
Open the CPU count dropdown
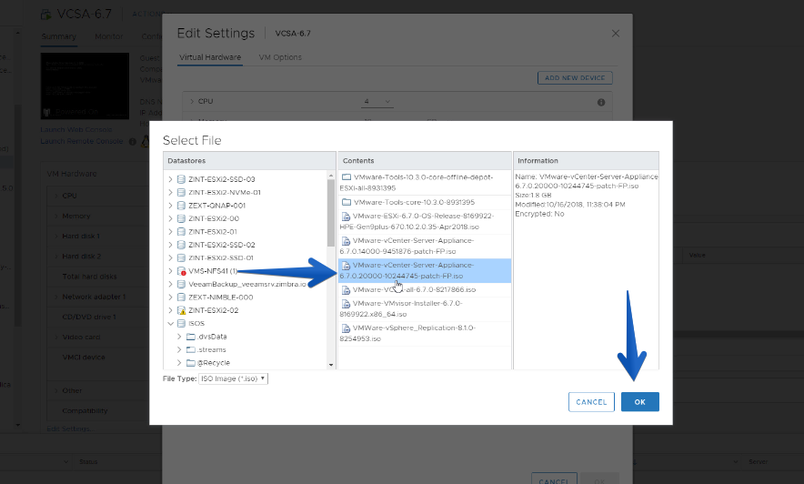(x=377, y=102)
